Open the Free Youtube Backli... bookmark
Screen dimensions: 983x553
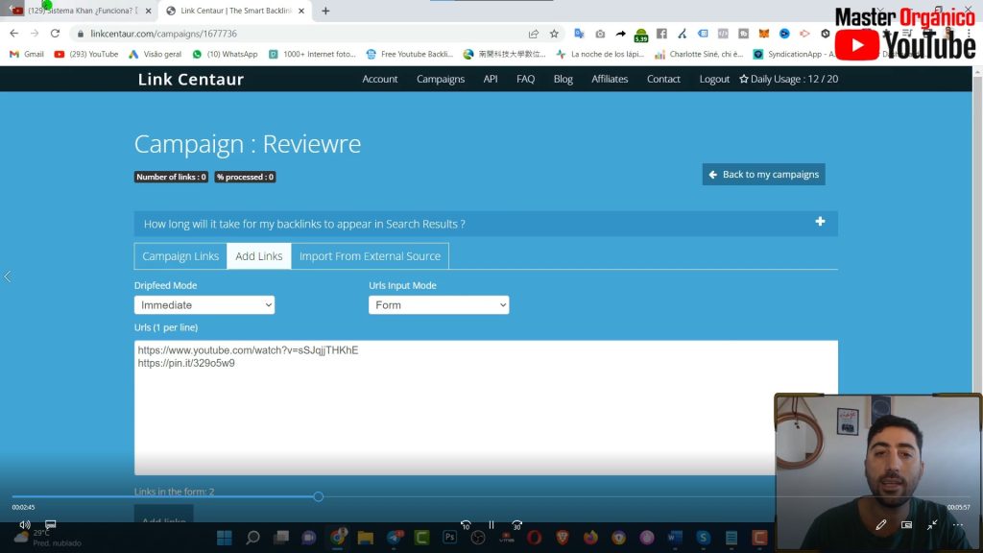[409, 54]
